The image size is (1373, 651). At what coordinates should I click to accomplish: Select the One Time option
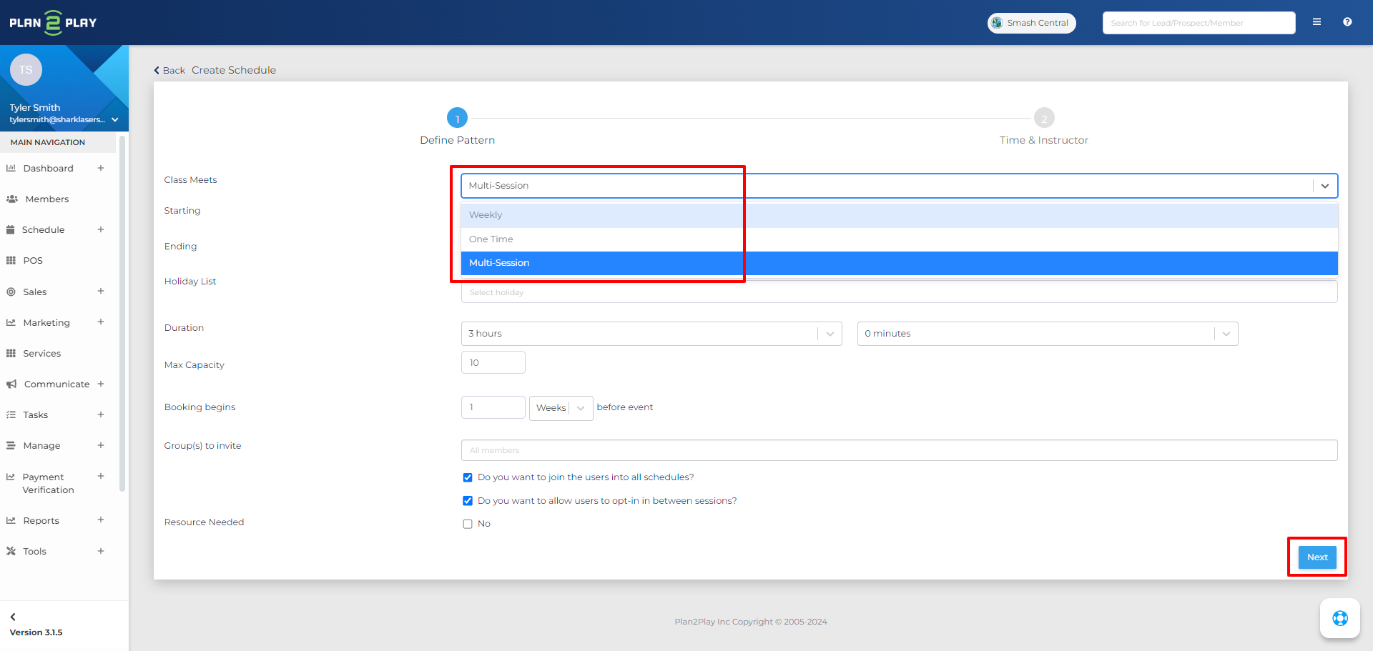point(899,239)
